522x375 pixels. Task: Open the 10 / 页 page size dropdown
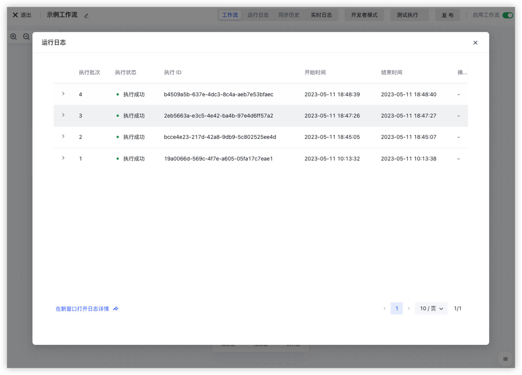coord(431,308)
